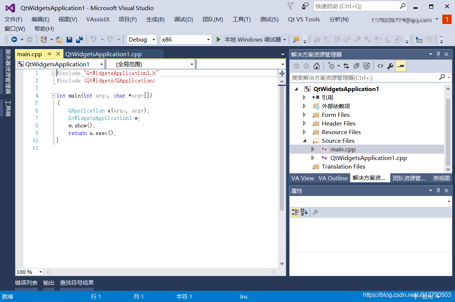The width and height of the screenshot is (455, 302).
Task: Switch to the 类视图 class view tab
Action: pos(441,178)
